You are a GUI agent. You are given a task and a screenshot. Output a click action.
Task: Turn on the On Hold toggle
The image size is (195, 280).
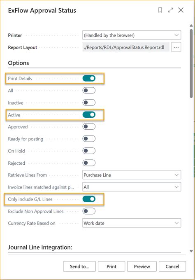coord(89,151)
